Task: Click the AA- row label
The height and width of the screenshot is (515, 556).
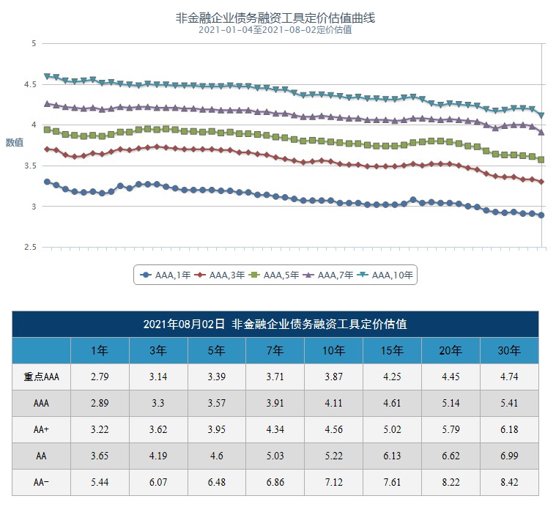Action: click(x=41, y=482)
